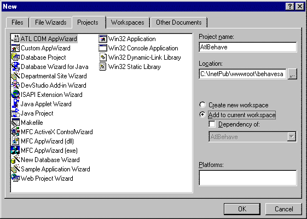Close the New dialog
The width and height of the screenshot is (307, 219).
click(x=299, y=7)
